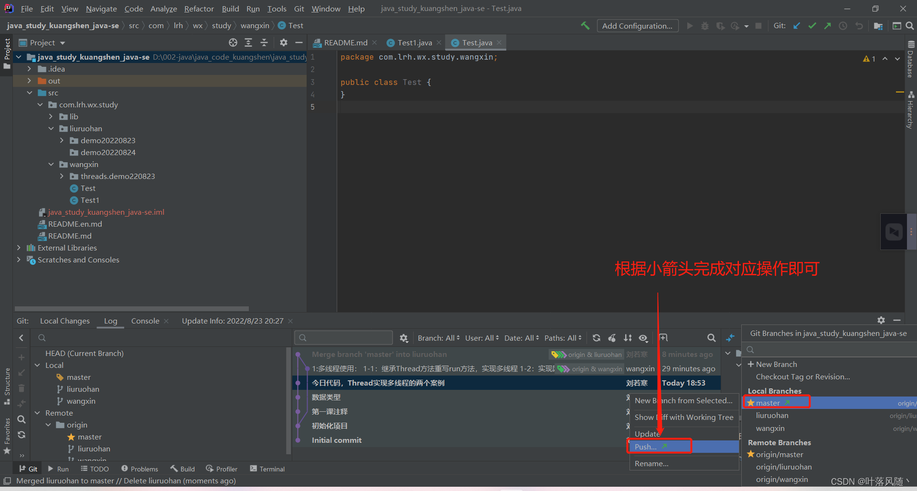Open Project panel settings gear

coord(284,42)
